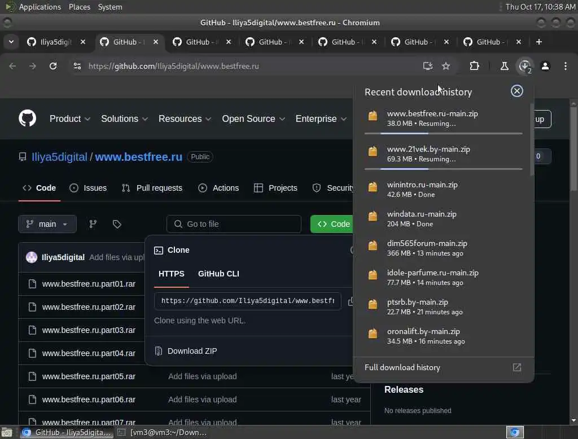Image resolution: width=578 pixels, height=439 pixels.
Task: Open the Full download history link
Action: click(402, 367)
